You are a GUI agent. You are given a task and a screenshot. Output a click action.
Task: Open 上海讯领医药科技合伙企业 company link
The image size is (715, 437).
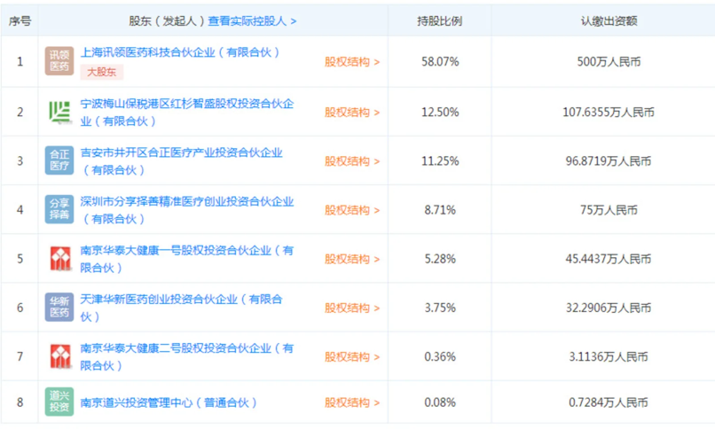point(180,53)
